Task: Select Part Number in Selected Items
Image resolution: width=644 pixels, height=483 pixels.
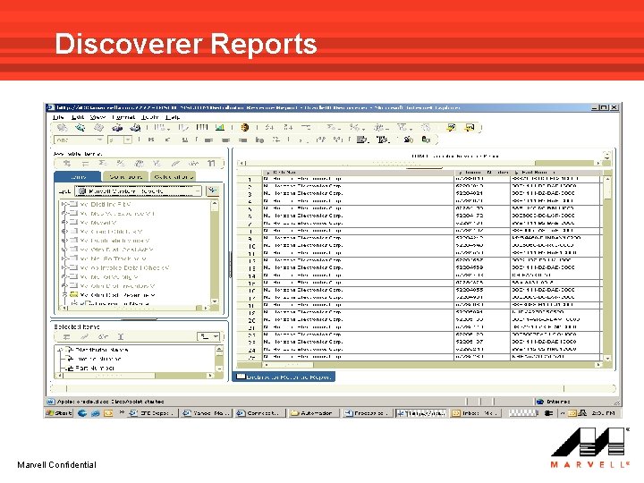Action: (x=95, y=368)
